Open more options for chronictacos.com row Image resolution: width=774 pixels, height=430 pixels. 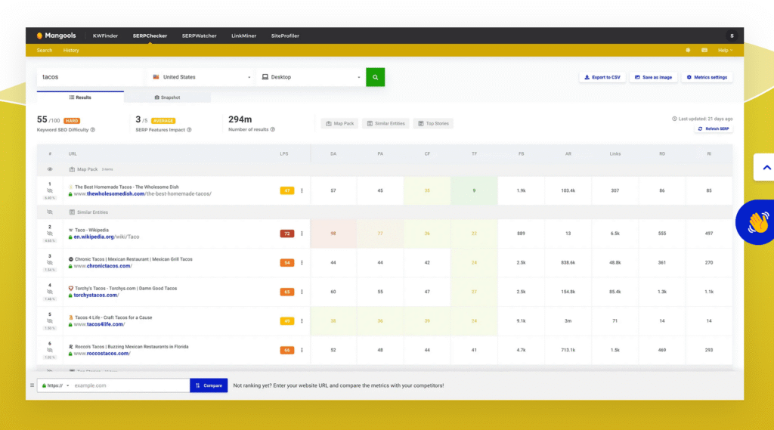[x=302, y=263]
